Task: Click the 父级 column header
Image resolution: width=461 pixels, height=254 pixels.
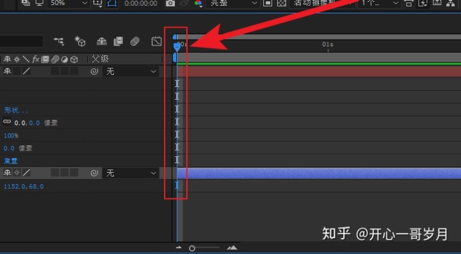Action: 101,59
